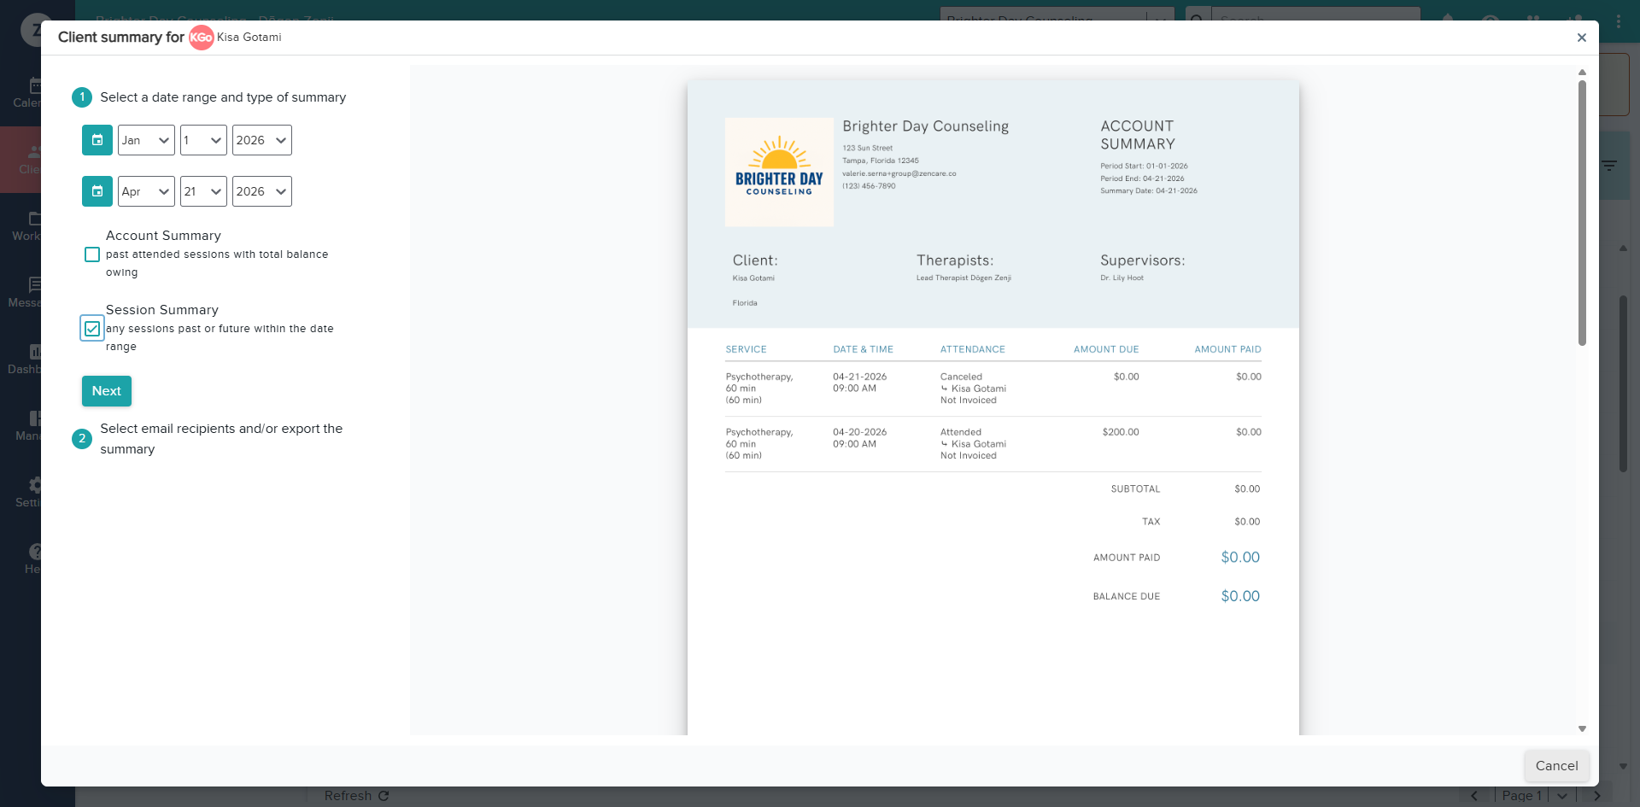Image resolution: width=1640 pixels, height=807 pixels.
Task: Click the Refresh icon behind the dialog
Action: [384, 796]
